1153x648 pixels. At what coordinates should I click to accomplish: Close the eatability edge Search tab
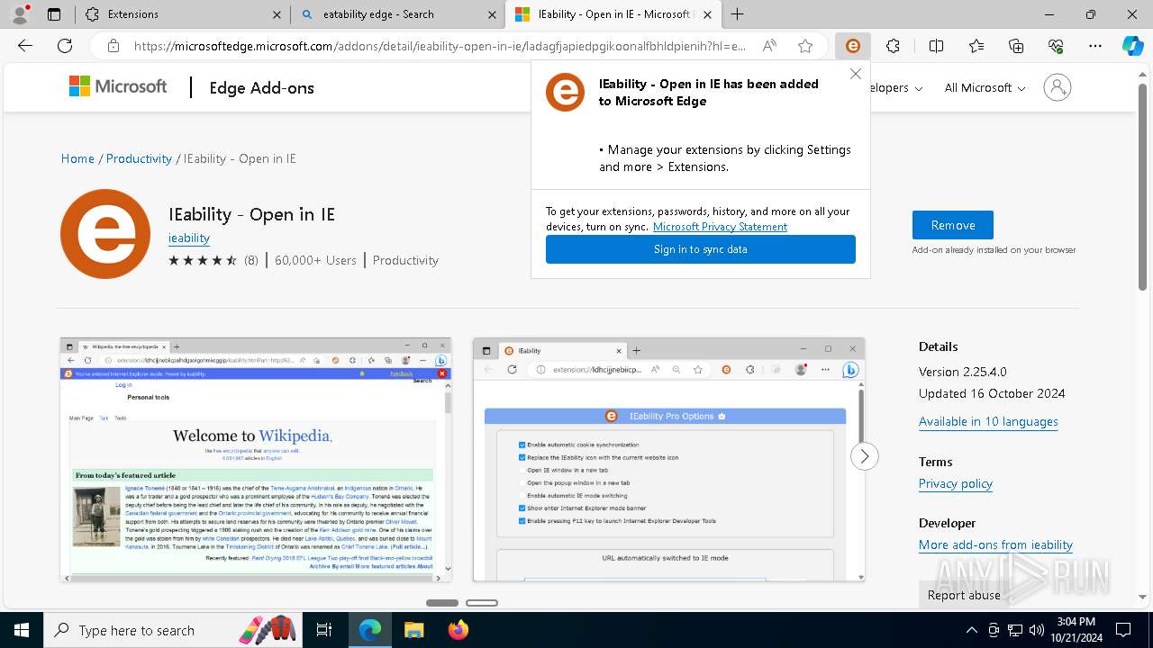pyautogui.click(x=492, y=14)
